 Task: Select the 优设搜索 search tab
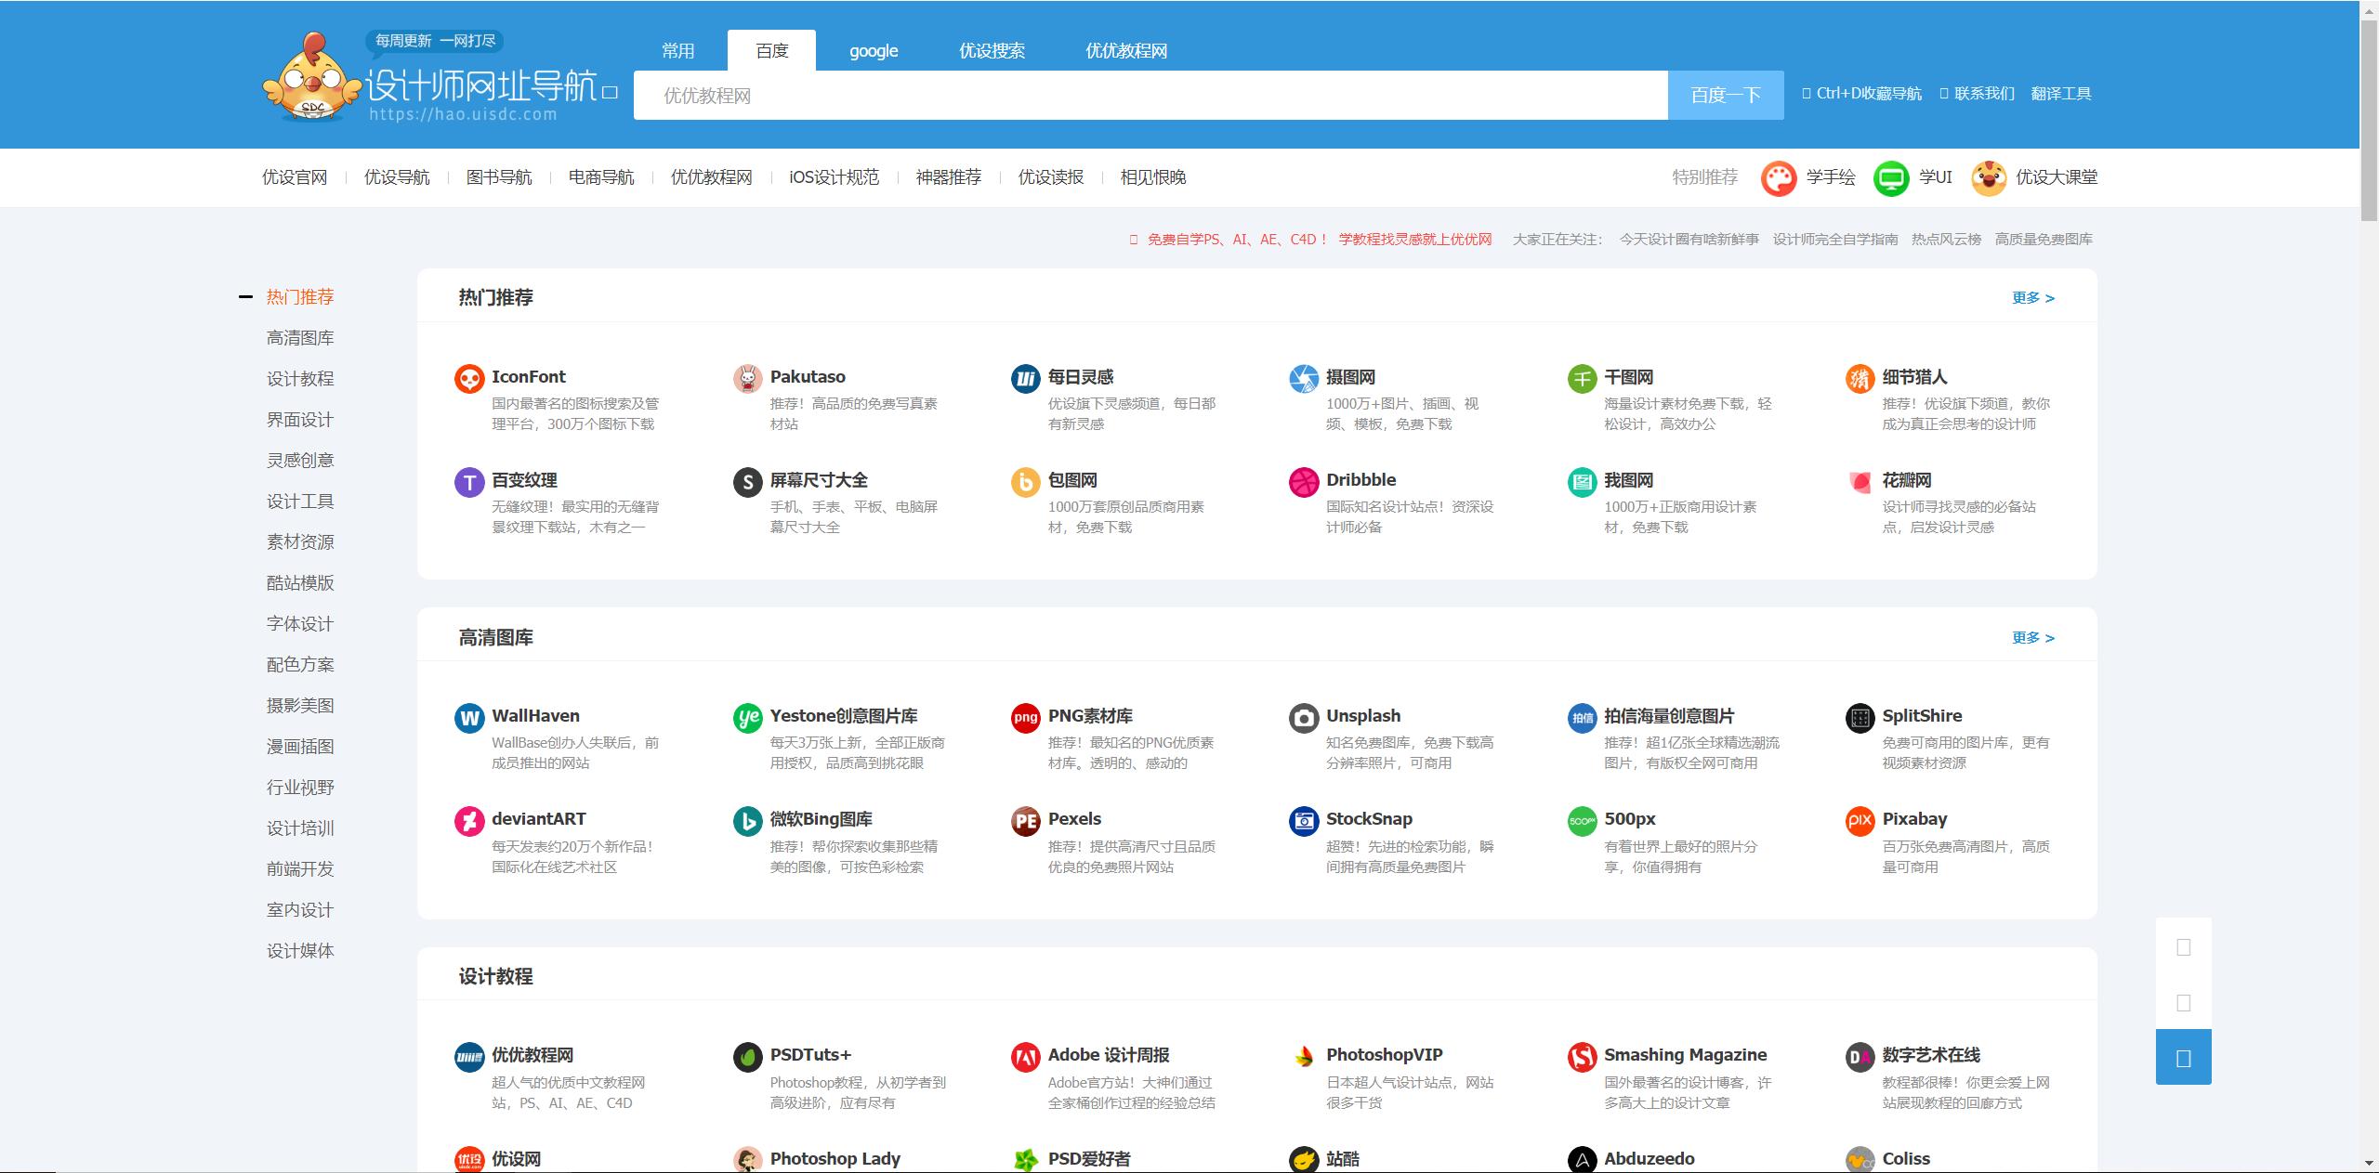(x=992, y=51)
